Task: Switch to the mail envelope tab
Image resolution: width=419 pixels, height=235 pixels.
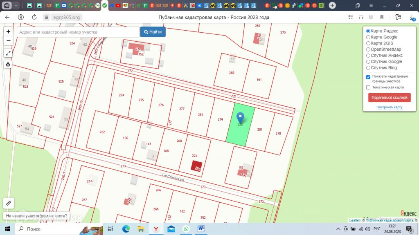Action: (x=64, y=5)
